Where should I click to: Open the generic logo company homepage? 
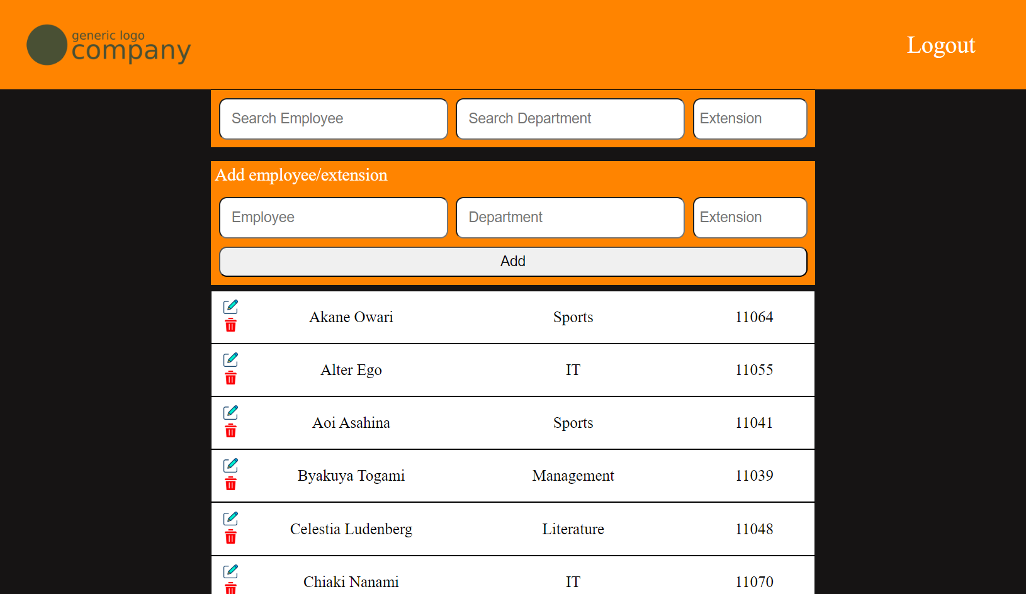pyautogui.click(x=108, y=45)
